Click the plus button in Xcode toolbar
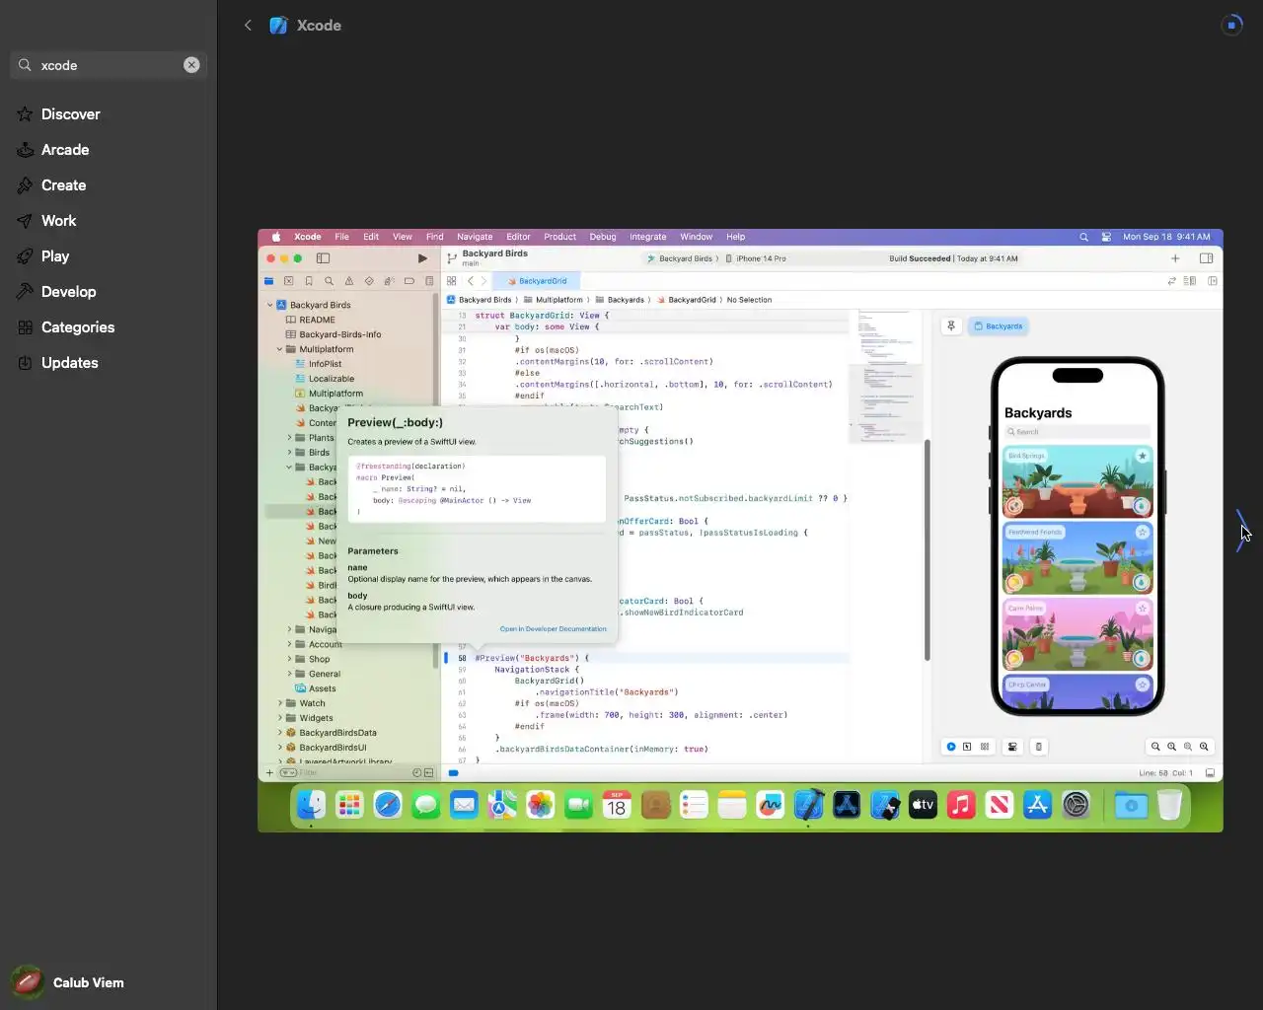 tap(1175, 258)
